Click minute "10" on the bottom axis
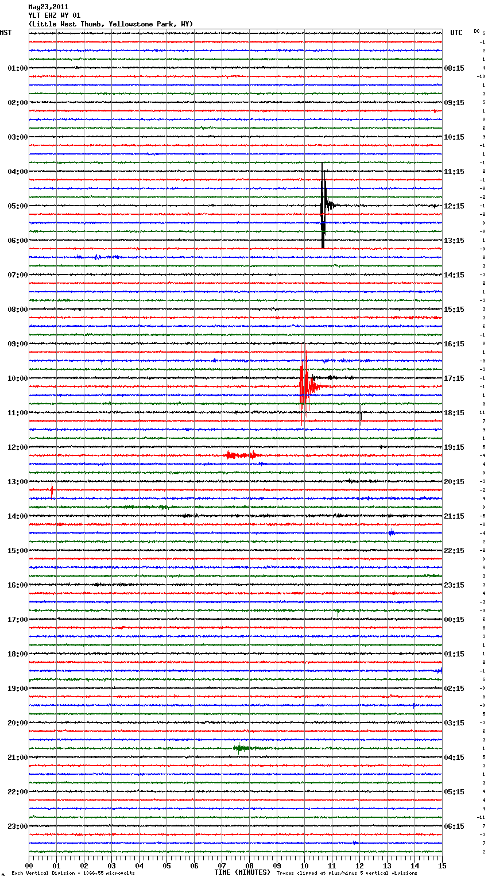488x881 pixels. 304,865
